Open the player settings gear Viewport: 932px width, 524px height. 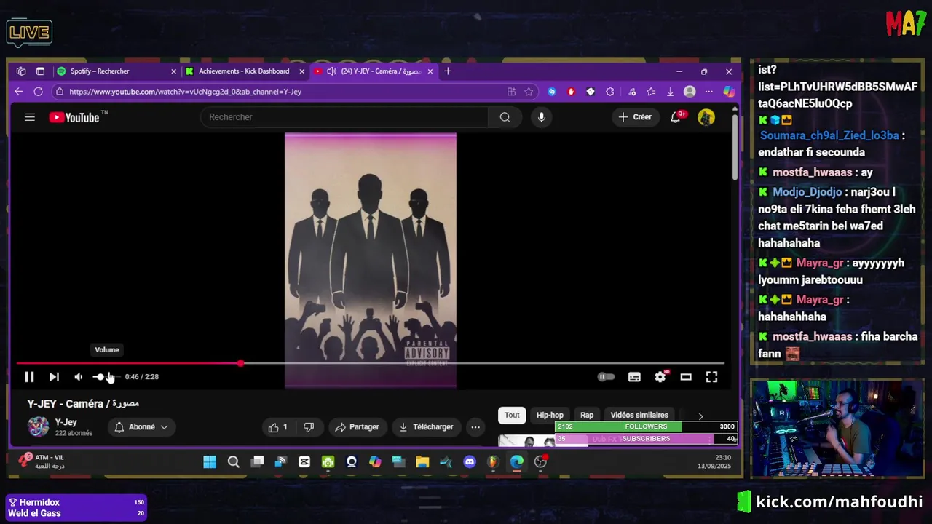click(x=660, y=377)
